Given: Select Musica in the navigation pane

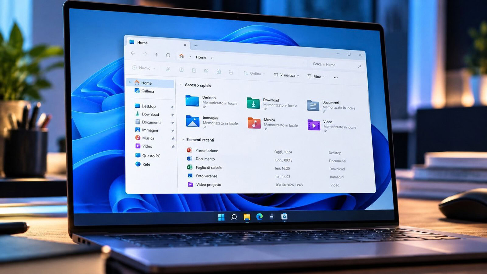Looking at the screenshot, I should coord(145,138).
